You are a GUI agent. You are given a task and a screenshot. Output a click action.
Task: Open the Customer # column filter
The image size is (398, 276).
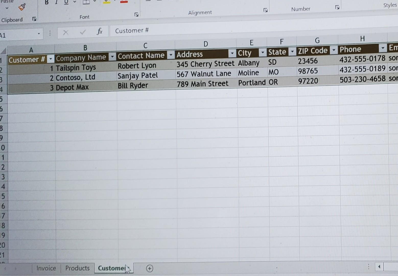(x=51, y=59)
